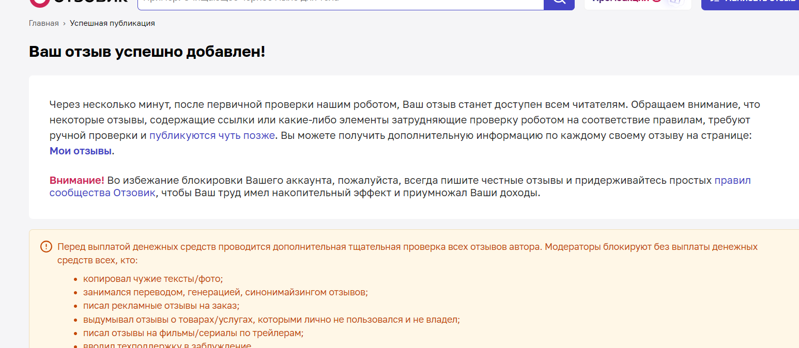Click the magnifier search button
Image resolution: width=799 pixels, height=348 pixels.
[x=559, y=4]
